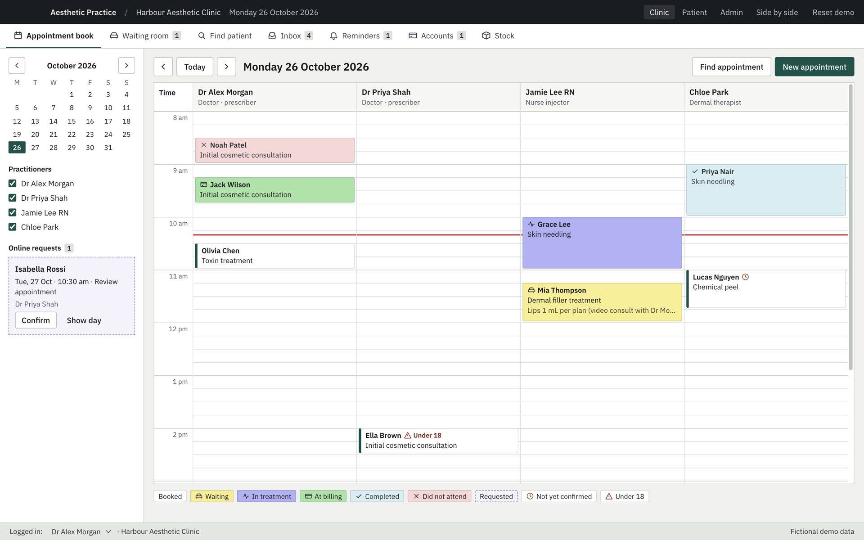Click the calendar icon beside Appointment book
864x540 pixels.
click(x=18, y=36)
